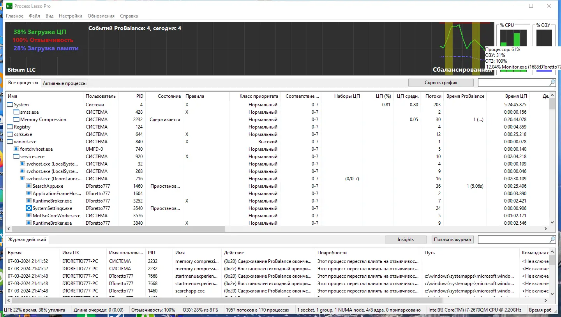Click the smss.exe process icon
The width and height of the screenshot is (561, 317).
[x=16, y=112]
